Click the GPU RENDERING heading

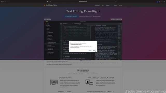click(x=65, y=78)
